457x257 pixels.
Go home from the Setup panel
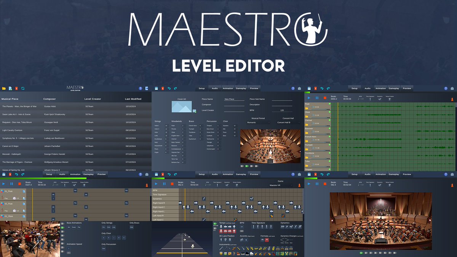click(x=299, y=88)
